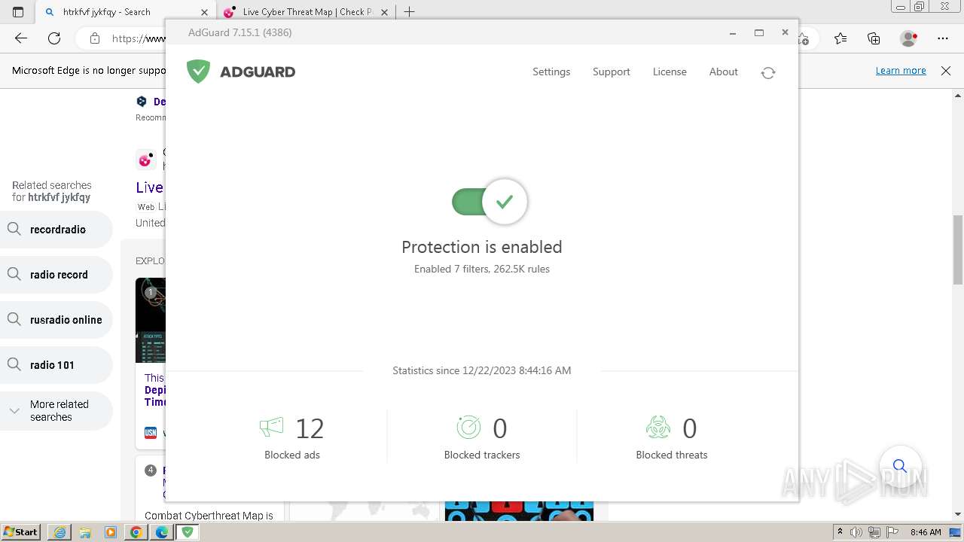Open Edge tab actions menu icon
This screenshot has height=542, width=964.
click(x=18, y=12)
